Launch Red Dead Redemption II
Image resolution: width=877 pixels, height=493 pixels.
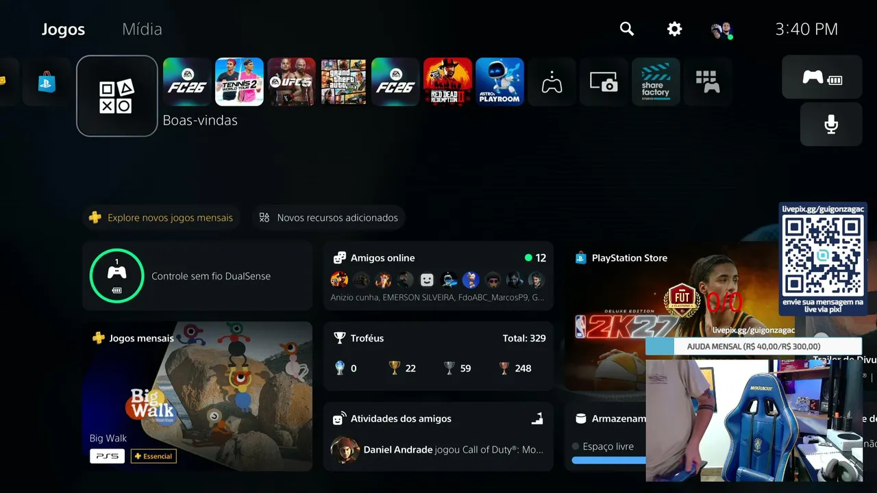point(447,82)
